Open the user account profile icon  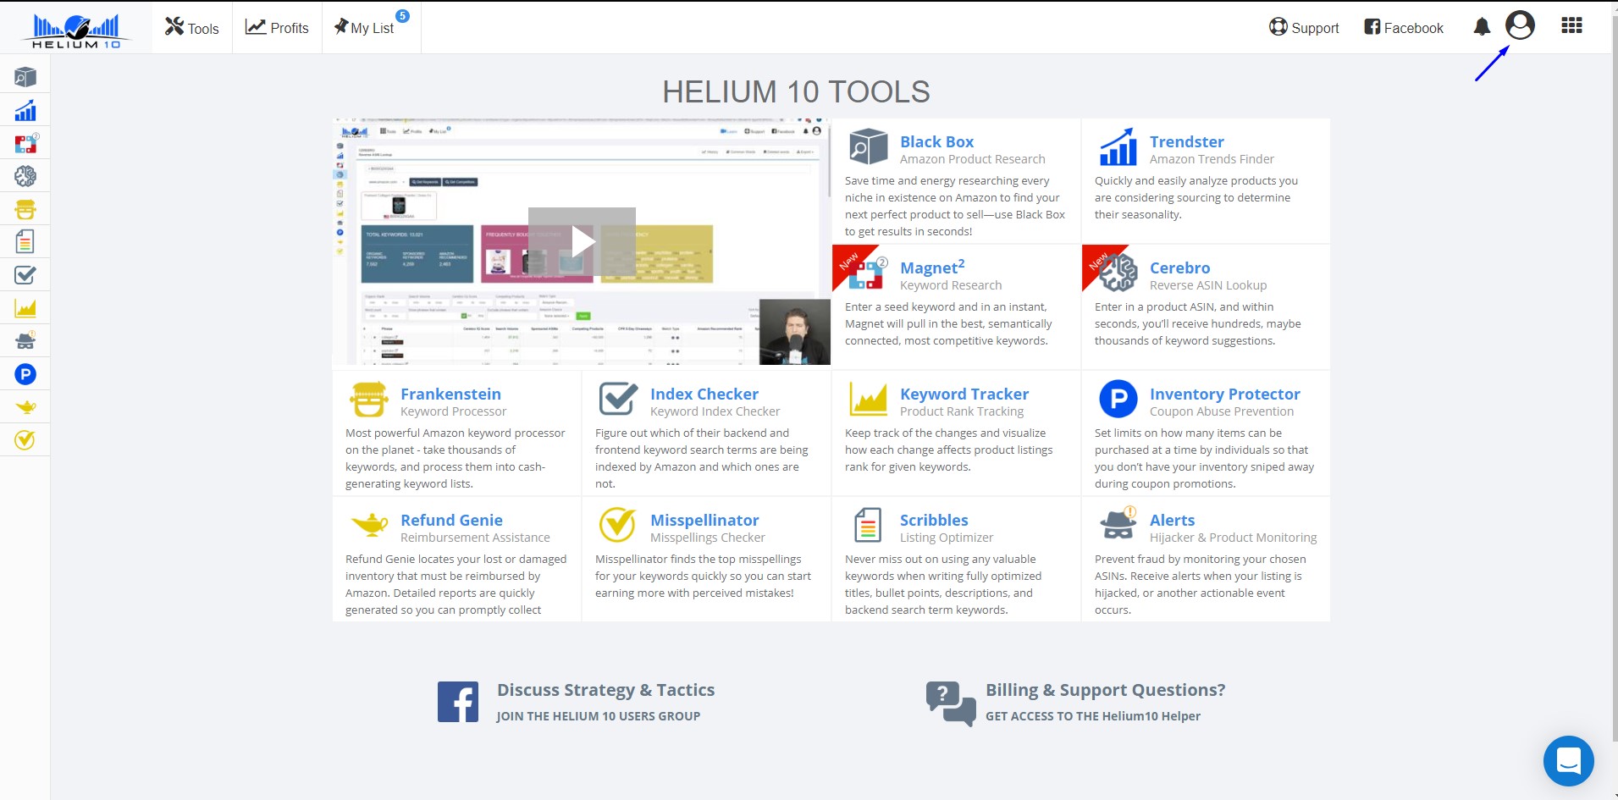click(x=1520, y=25)
